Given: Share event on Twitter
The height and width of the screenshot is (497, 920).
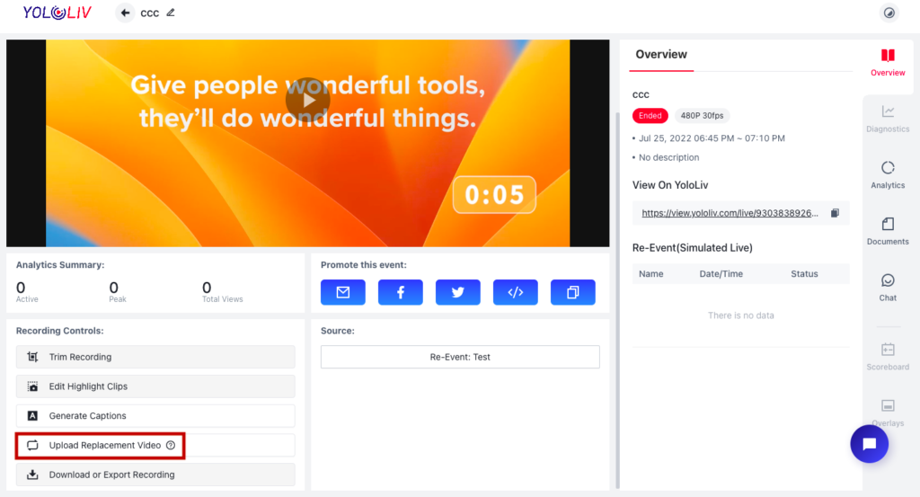Looking at the screenshot, I should [x=457, y=292].
